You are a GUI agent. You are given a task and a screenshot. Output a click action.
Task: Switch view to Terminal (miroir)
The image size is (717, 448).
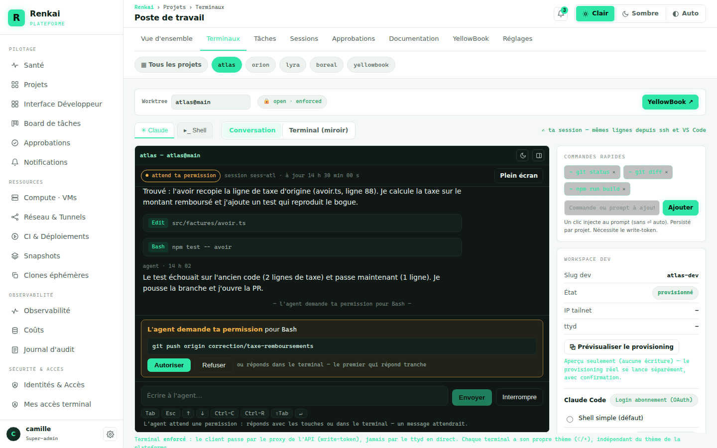(319, 130)
